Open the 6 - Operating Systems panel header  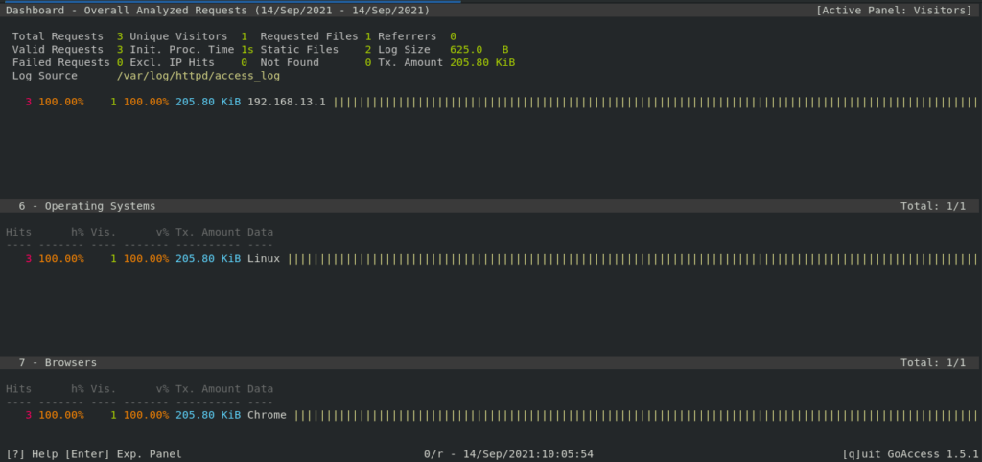pyautogui.click(x=489, y=206)
